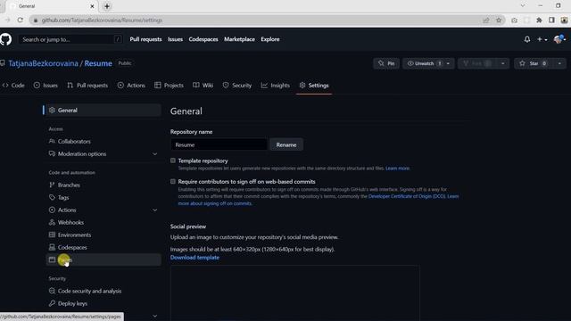Select Code security and analysis
Screen dimensions: 571x321
point(103,291)
